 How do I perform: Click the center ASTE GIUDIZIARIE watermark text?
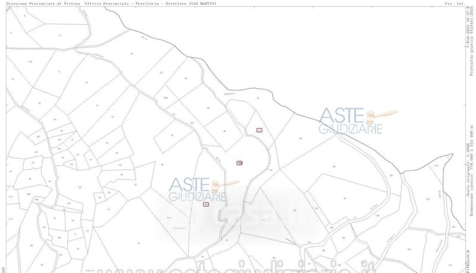pos(196,190)
